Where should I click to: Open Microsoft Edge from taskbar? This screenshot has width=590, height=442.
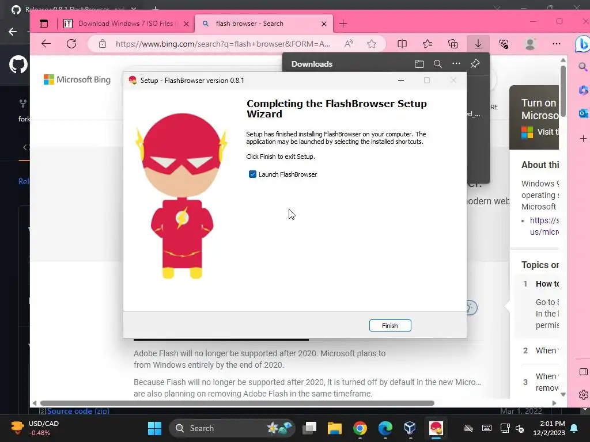(x=385, y=428)
